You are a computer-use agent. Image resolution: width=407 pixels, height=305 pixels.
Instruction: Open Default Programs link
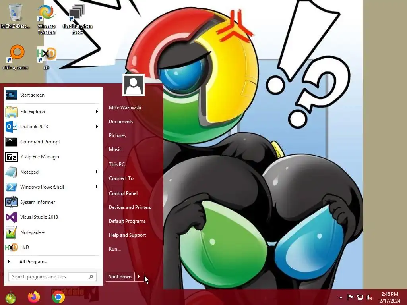(127, 221)
